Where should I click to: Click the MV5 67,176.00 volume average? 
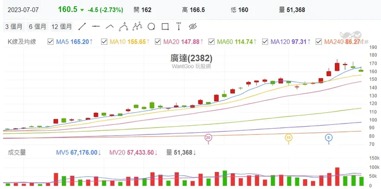(x=79, y=152)
